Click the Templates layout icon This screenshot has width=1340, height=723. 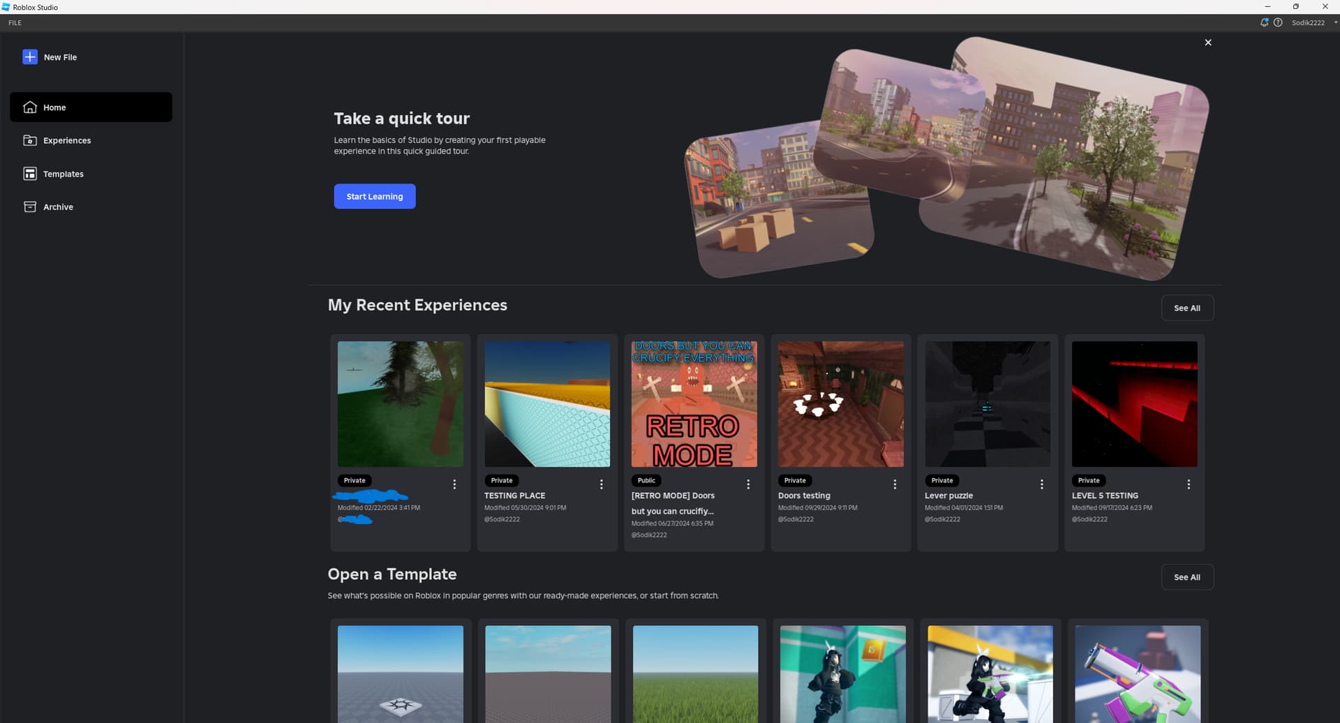pos(30,174)
